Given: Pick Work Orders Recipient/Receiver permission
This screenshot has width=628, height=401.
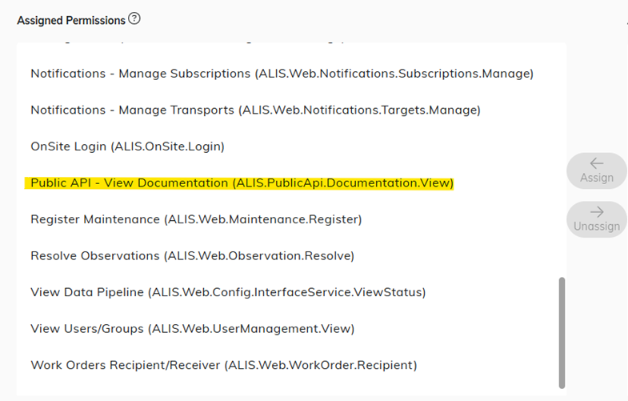Looking at the screenshot, I should pyautogui.click(x=224, y=365).
